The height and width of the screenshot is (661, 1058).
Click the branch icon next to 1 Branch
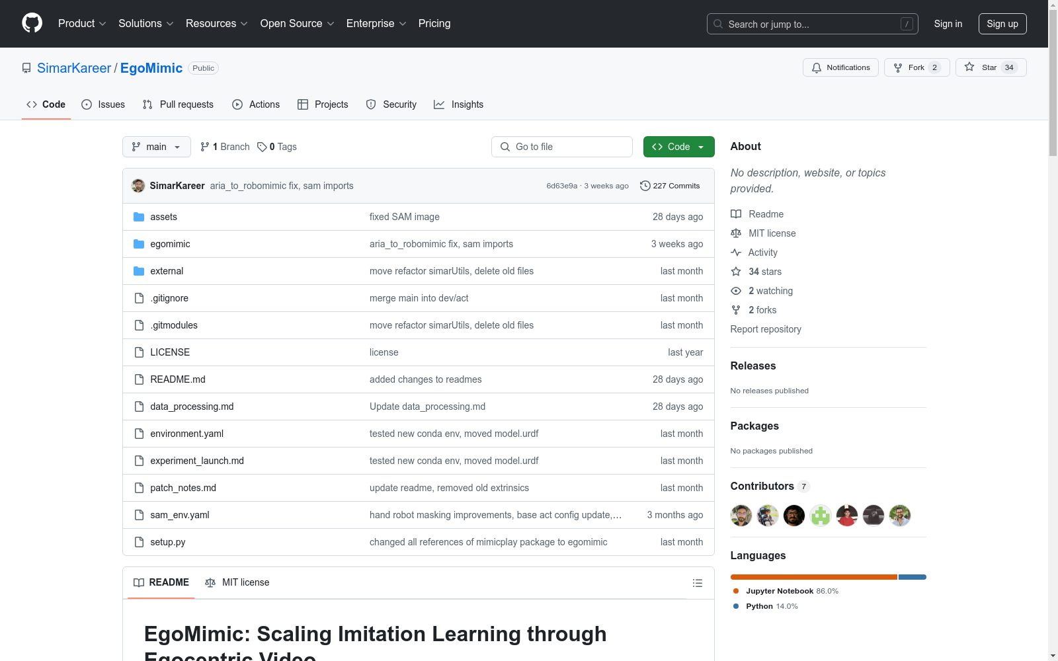click(x=205, y=147)
